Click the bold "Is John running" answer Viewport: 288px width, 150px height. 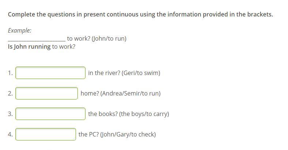tap(29, 46)
